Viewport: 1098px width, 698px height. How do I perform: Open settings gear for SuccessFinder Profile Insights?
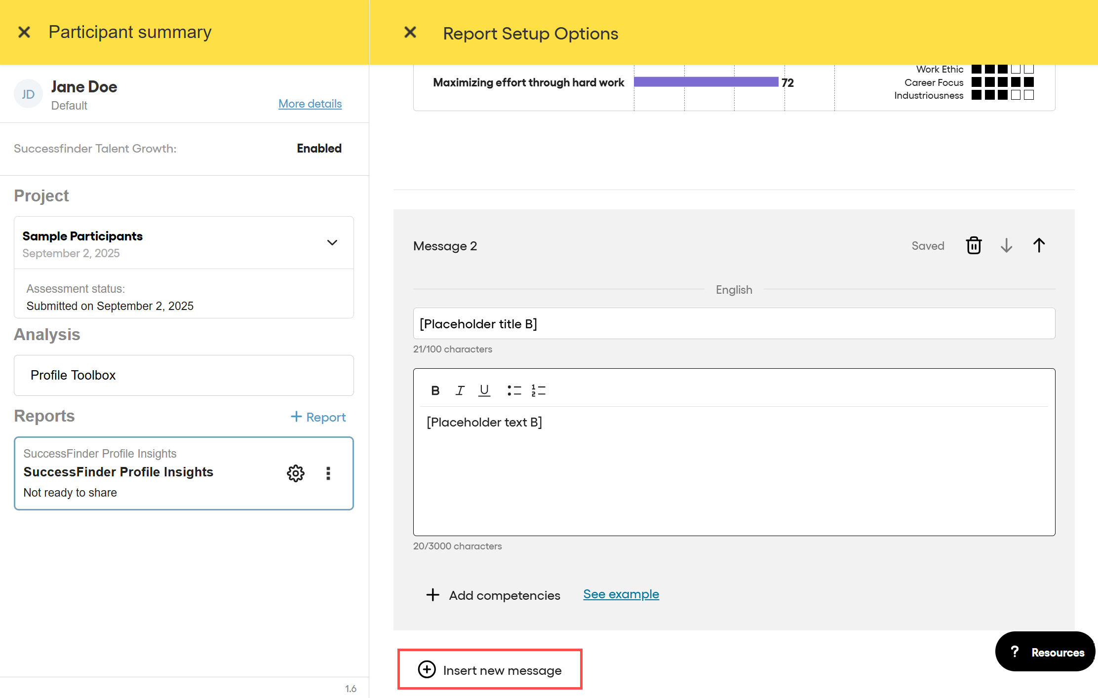[x=296, y=473]
